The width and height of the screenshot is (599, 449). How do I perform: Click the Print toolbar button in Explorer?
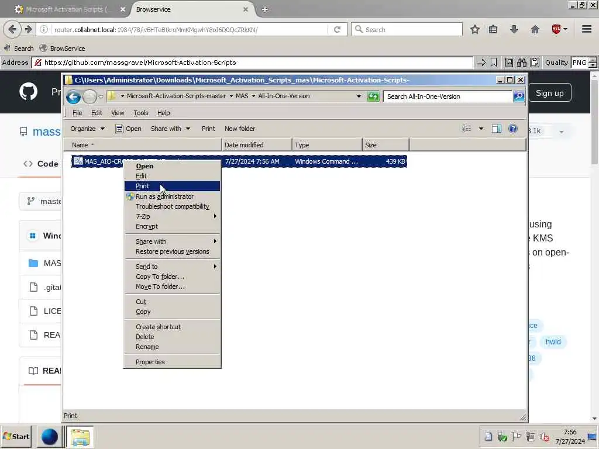pyautogui.click(x=208, y=129)
